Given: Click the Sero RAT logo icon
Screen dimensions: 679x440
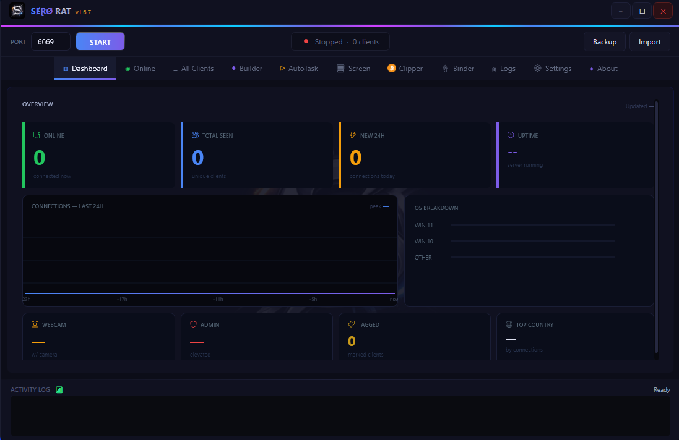Looking at the screenshot, I should pos(17,11).
